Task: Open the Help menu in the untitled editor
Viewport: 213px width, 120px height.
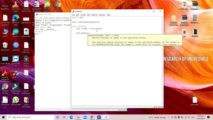Action: tap(108, 15)
